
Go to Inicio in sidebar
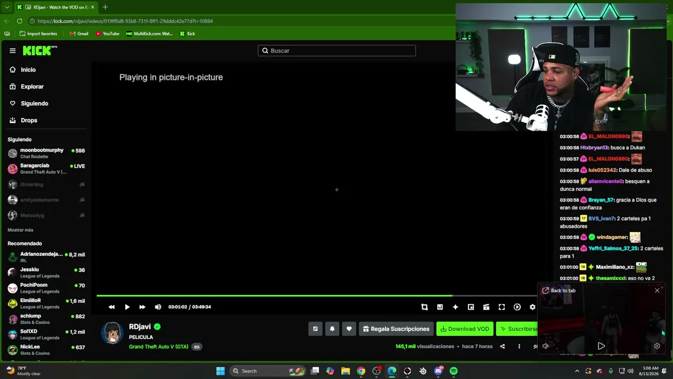(x=23, y=69)
